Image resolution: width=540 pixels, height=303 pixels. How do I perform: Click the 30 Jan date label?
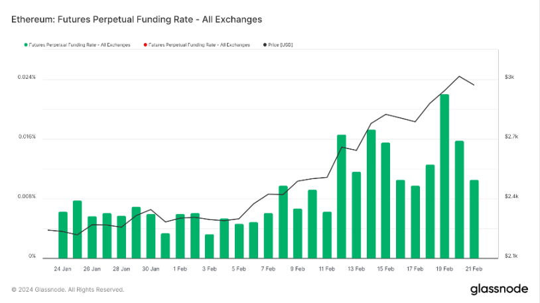click(x=151, y=269)
